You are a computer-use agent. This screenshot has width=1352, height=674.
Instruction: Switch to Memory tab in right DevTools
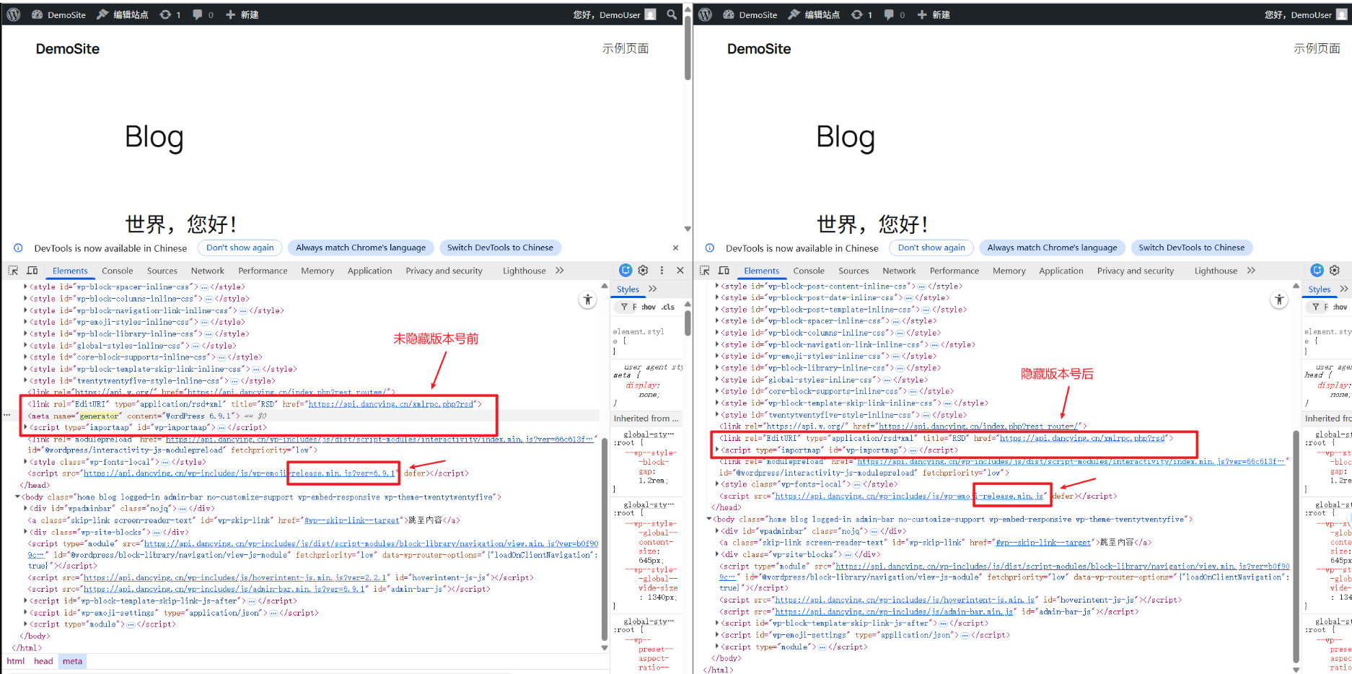pos(1009,271)
